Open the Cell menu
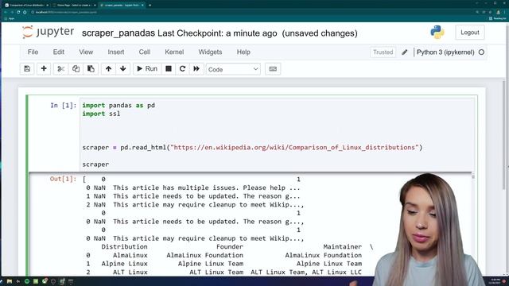 point(145,52)
